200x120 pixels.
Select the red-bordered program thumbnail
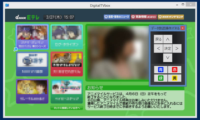[x=66, y=64]
